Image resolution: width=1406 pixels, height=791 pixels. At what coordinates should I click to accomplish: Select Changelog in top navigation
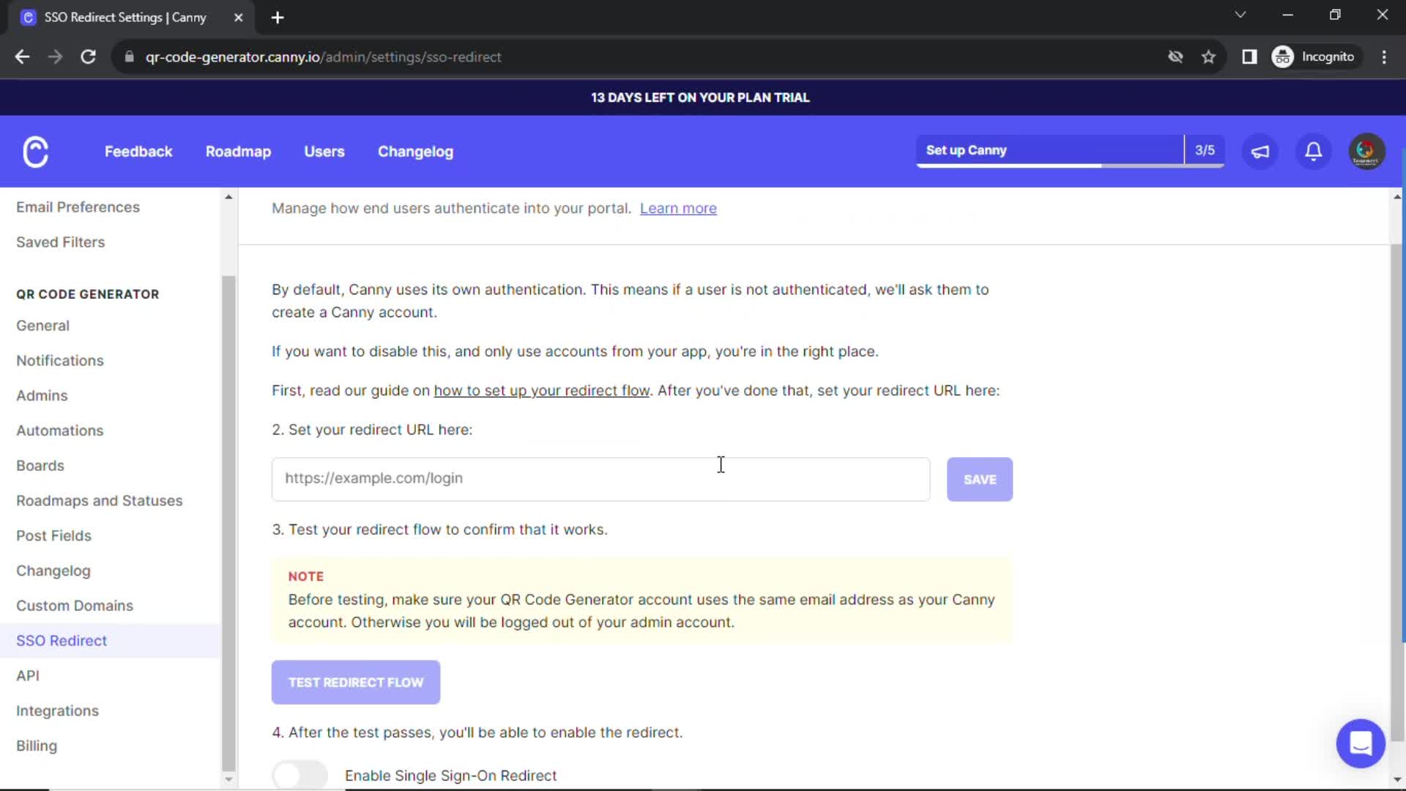pos(415,151)
